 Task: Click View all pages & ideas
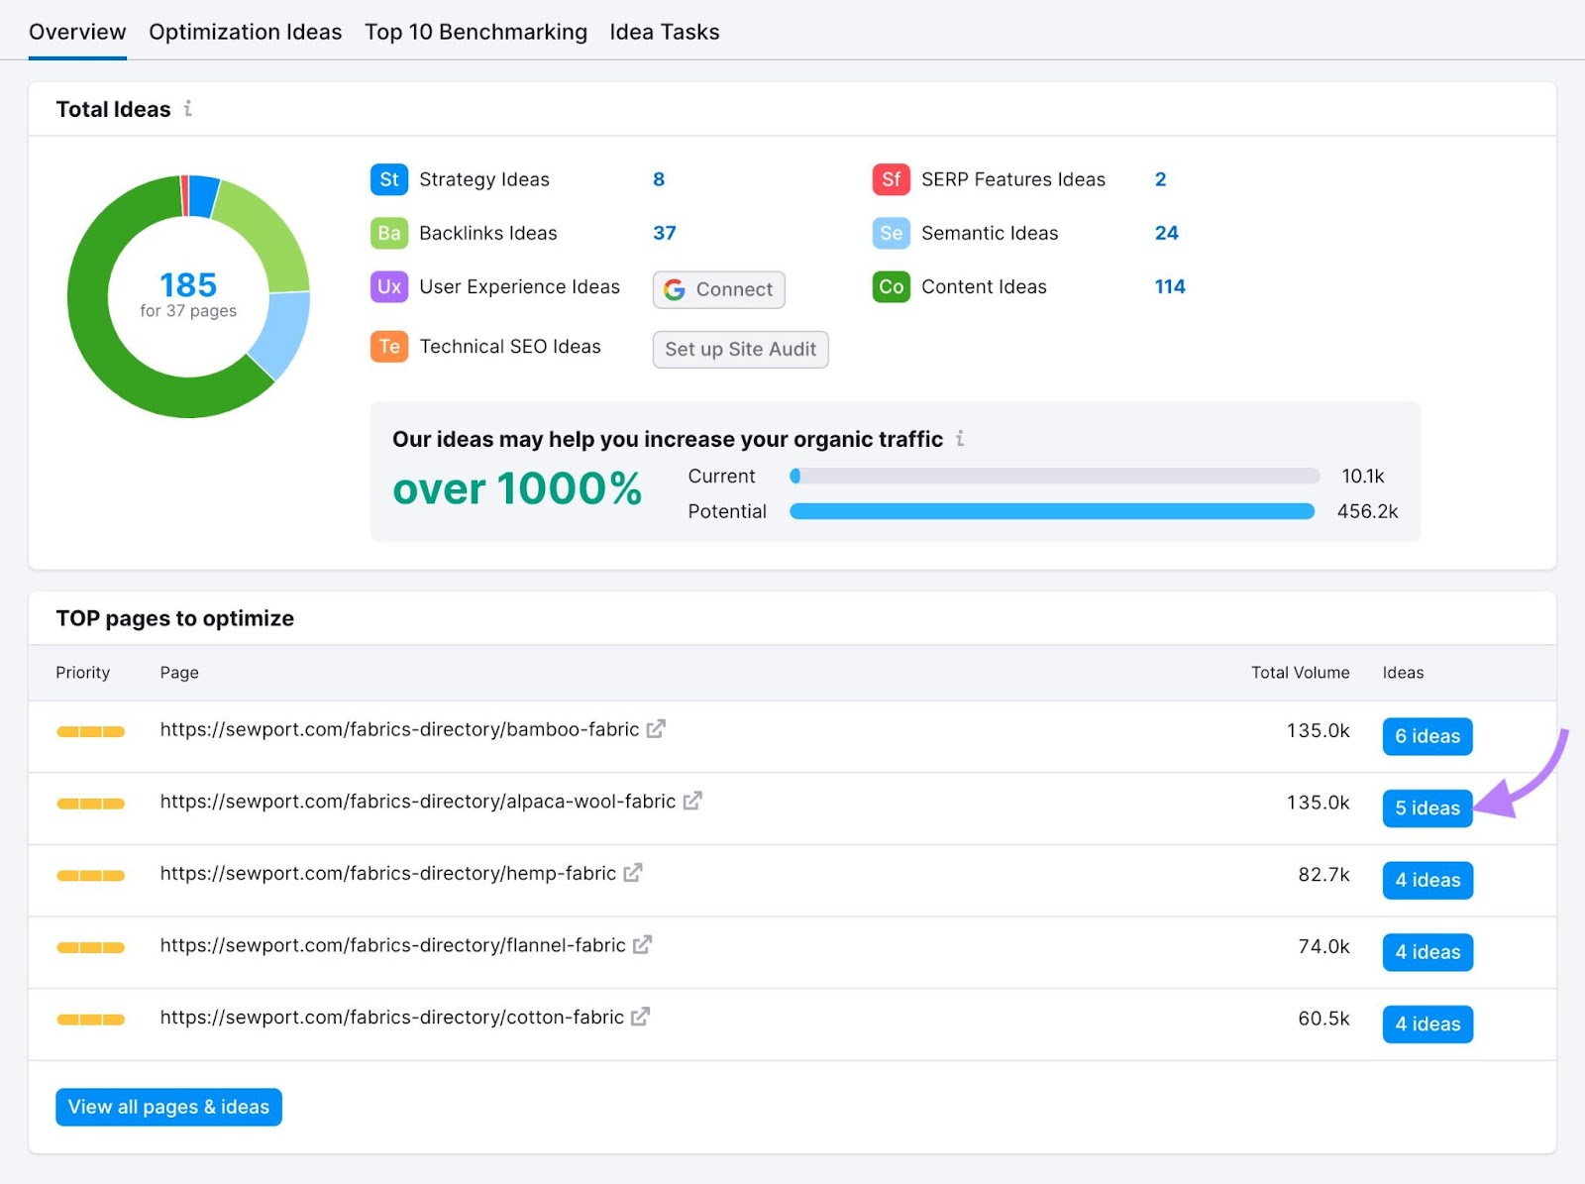168,1107
